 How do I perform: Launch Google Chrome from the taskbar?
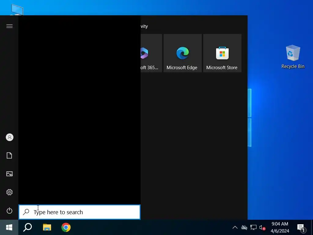click(66, 227)
